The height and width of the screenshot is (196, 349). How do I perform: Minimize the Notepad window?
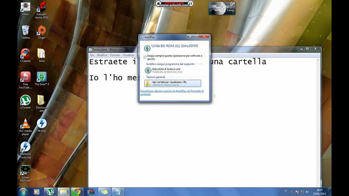click(x=301, y=49)
